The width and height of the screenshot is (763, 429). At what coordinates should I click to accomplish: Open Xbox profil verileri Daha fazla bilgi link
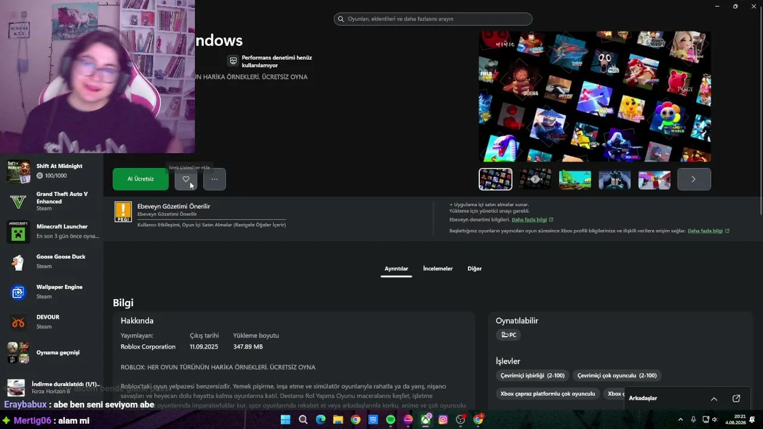tap(708, 231)
